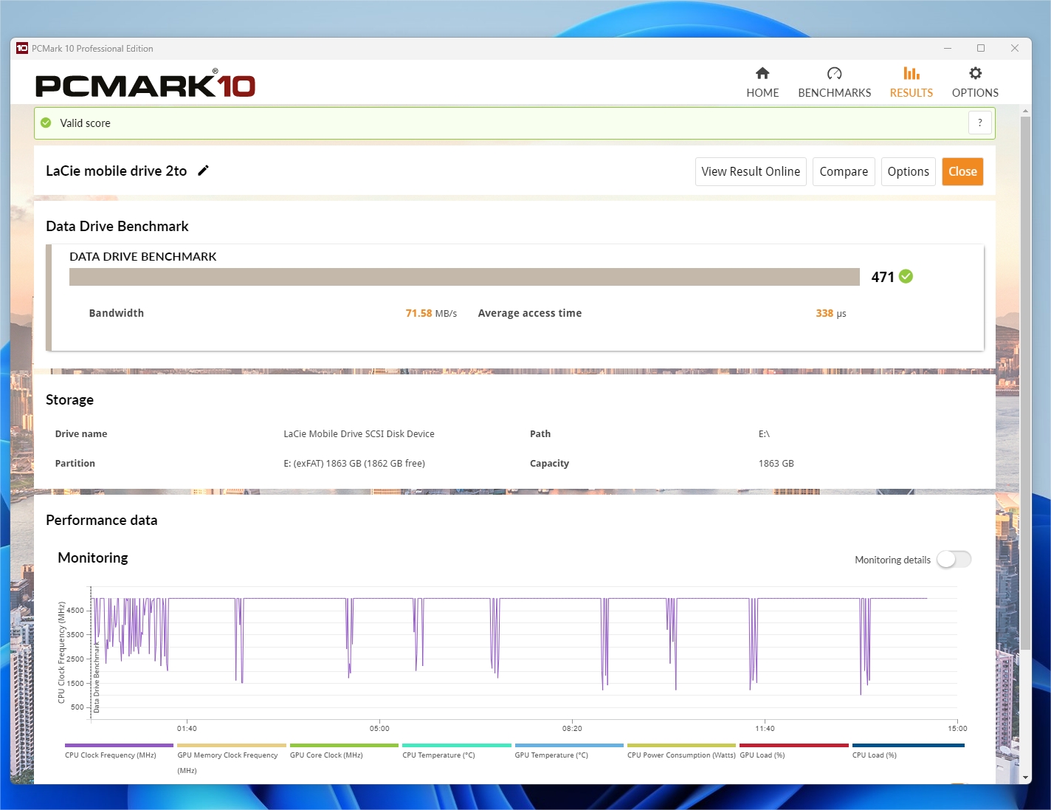1051x810 pixels.
Task: Click the CPU Power Consumption legend swatch
Action: click(x=681, y=746)
